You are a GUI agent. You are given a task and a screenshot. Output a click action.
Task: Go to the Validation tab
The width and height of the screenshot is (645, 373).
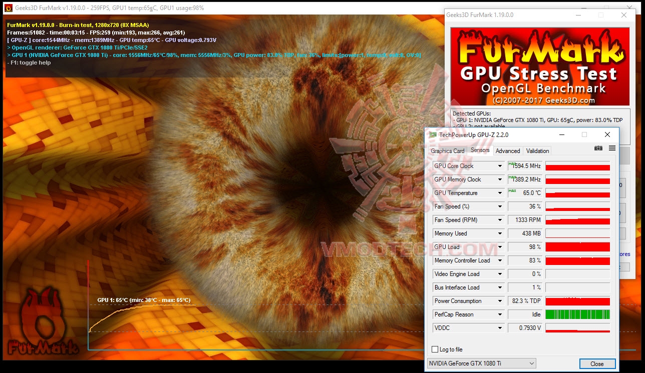(x=537, y=151)
